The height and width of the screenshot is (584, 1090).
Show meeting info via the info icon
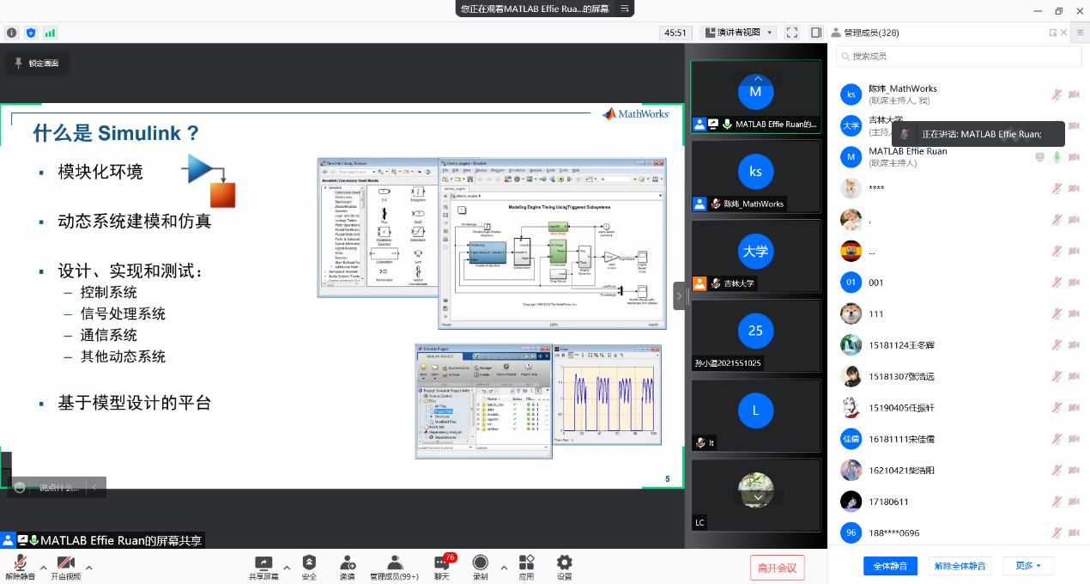12,33
